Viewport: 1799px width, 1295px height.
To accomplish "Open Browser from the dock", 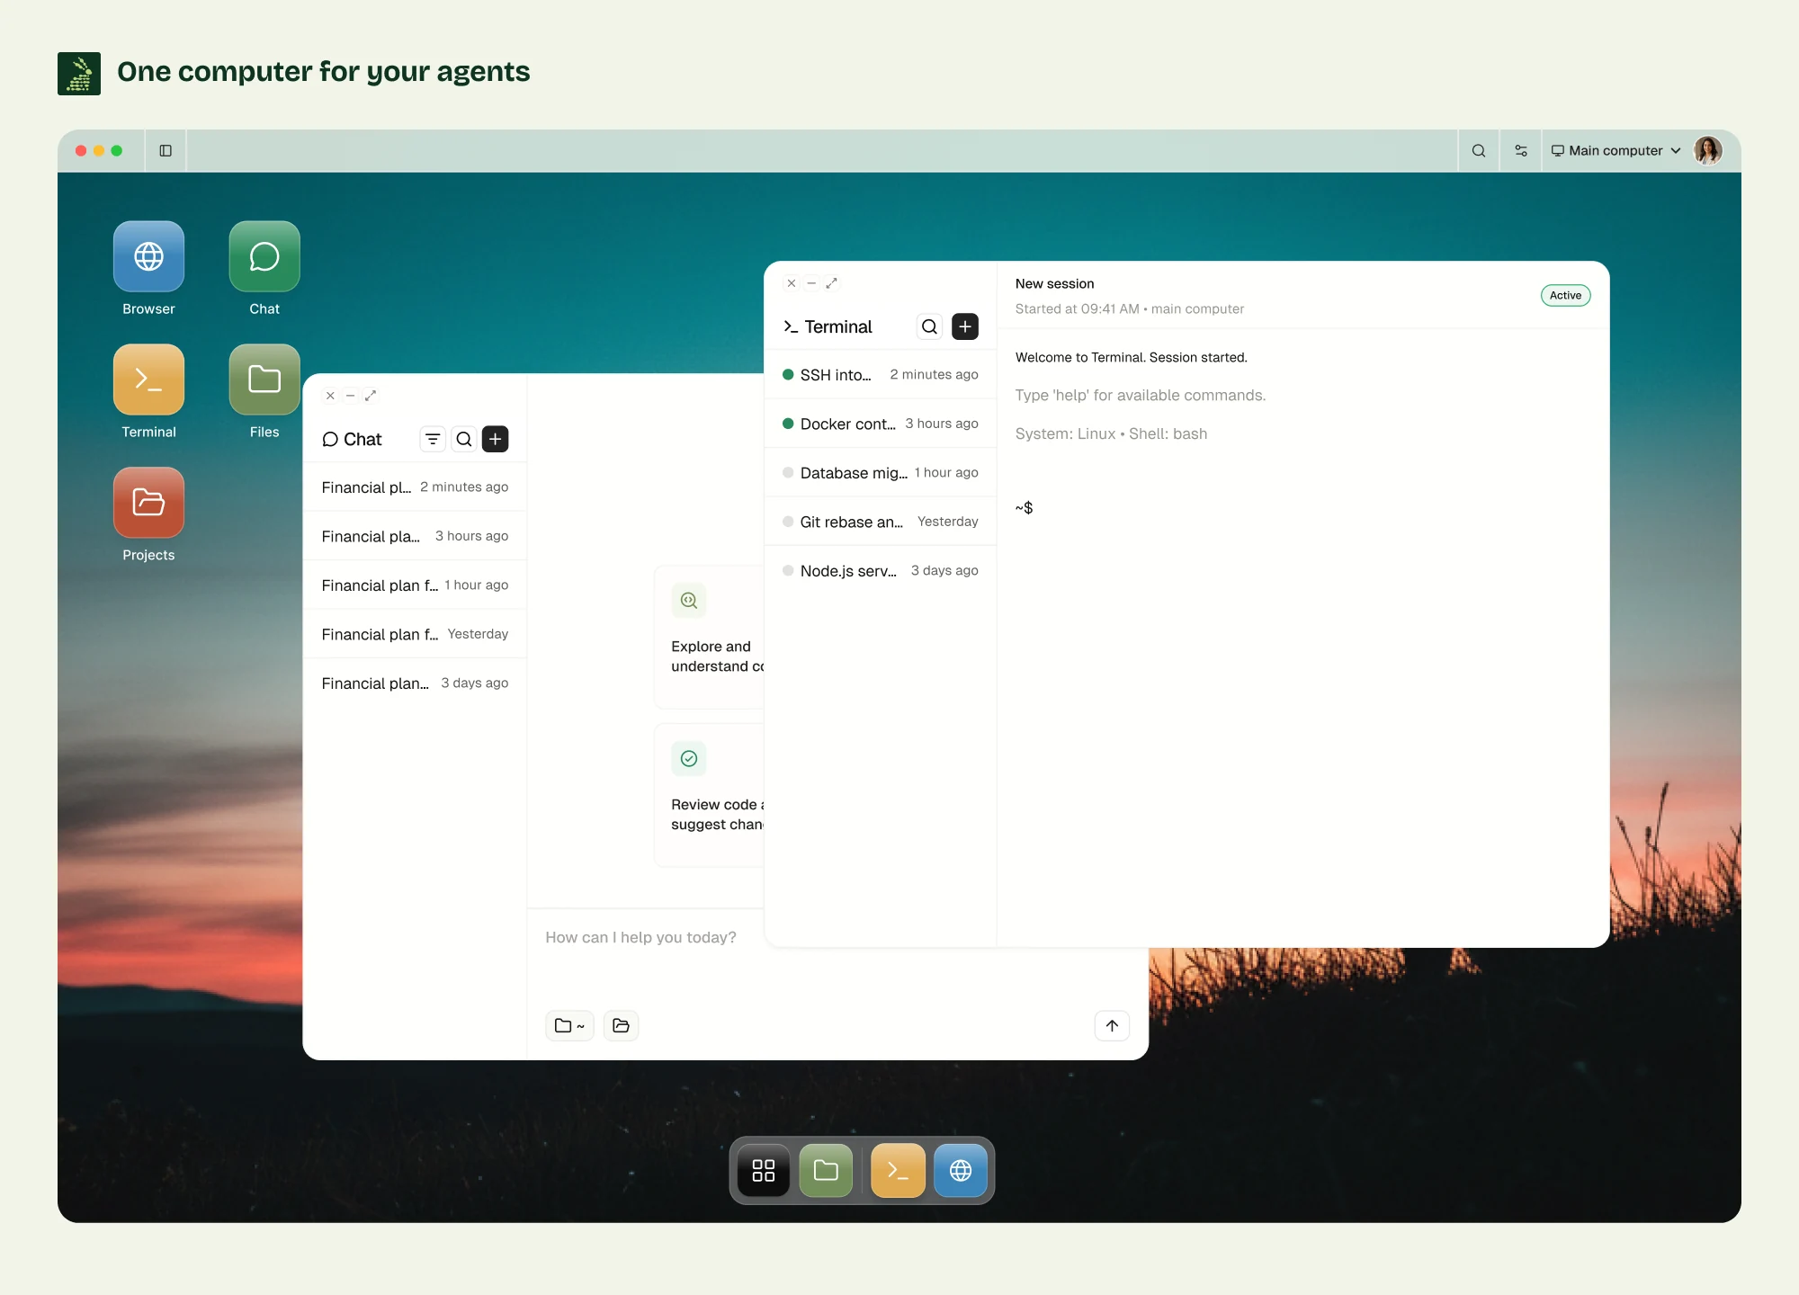I will (x=961, y=1170).
